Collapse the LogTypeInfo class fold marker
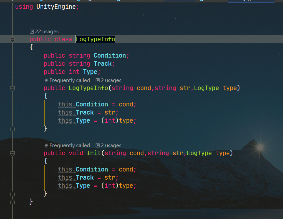 click(12, 40)
